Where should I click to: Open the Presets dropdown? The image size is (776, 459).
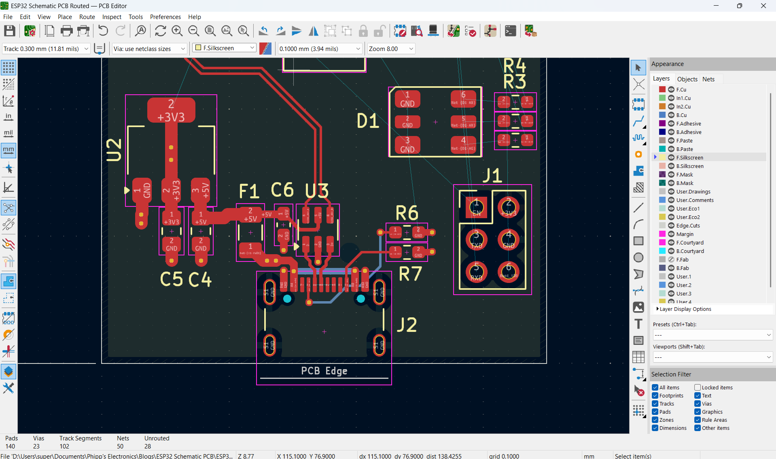712,335
